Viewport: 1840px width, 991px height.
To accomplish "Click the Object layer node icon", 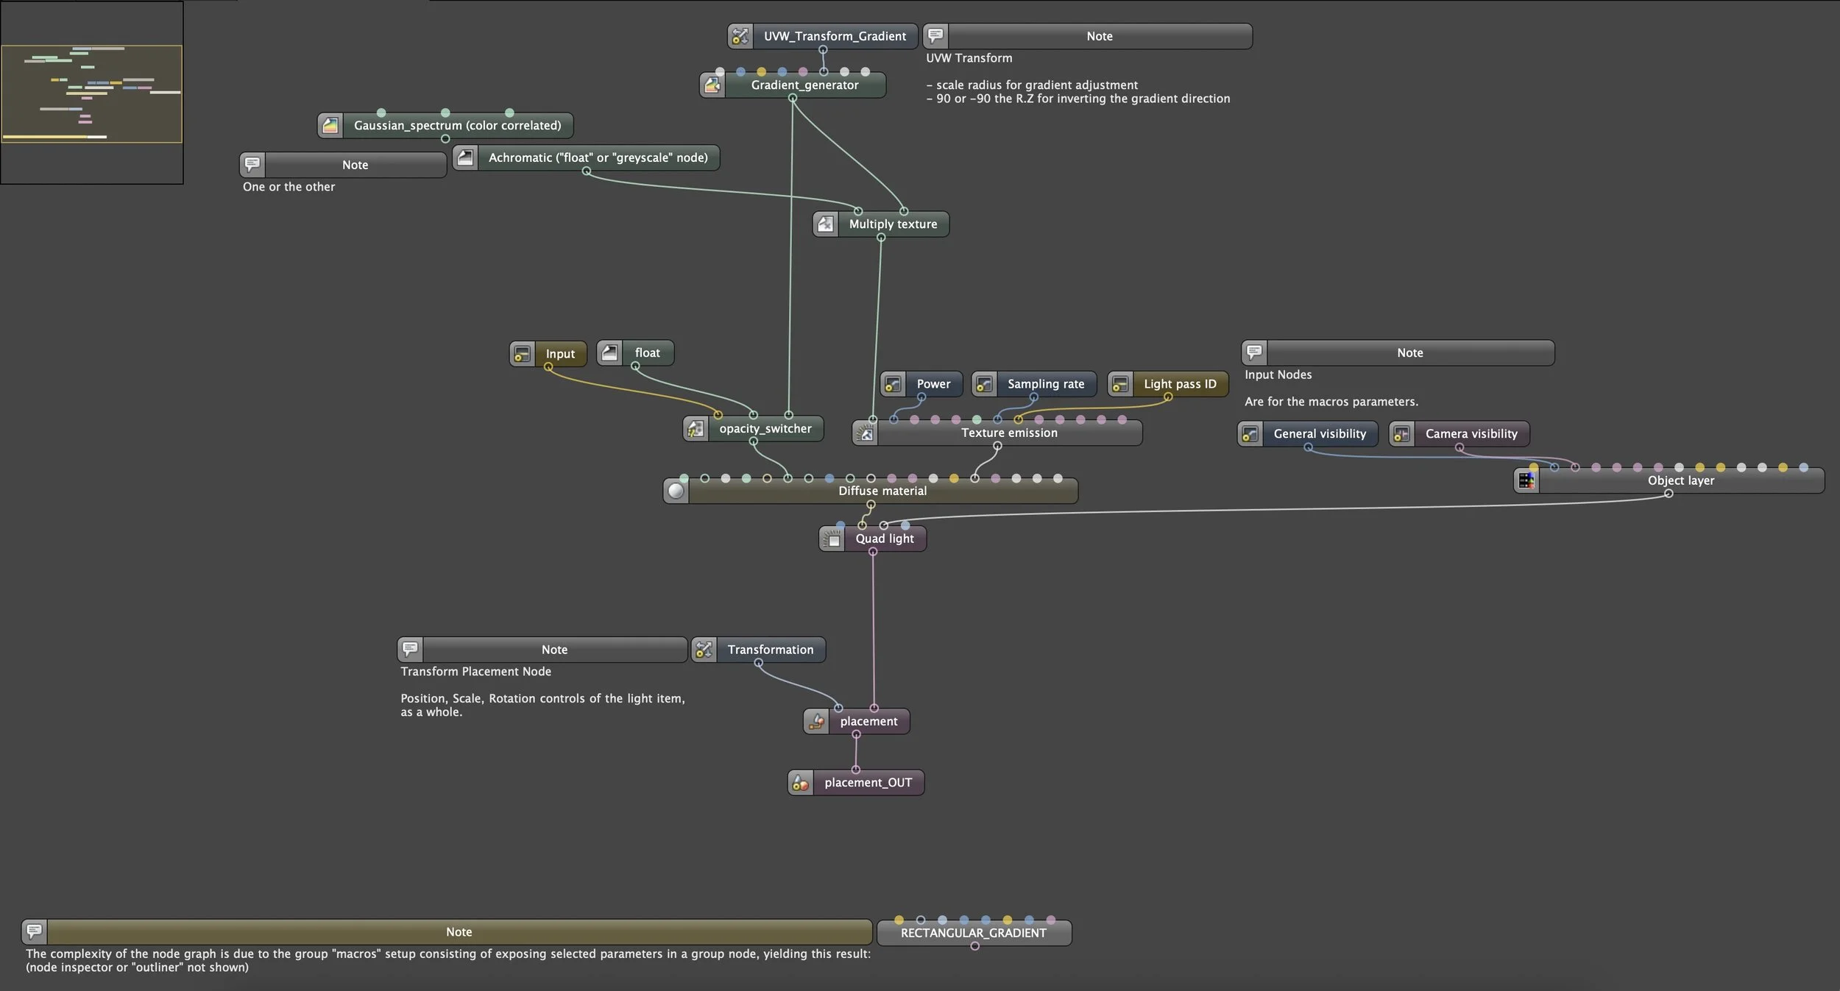I will point(1526,480).
